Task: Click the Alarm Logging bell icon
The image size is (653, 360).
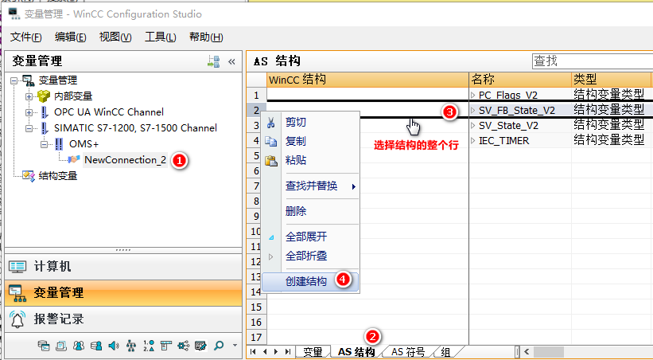Action: [x=17, y=319]
